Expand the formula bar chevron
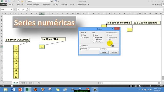164x92 pixels. 162,10
